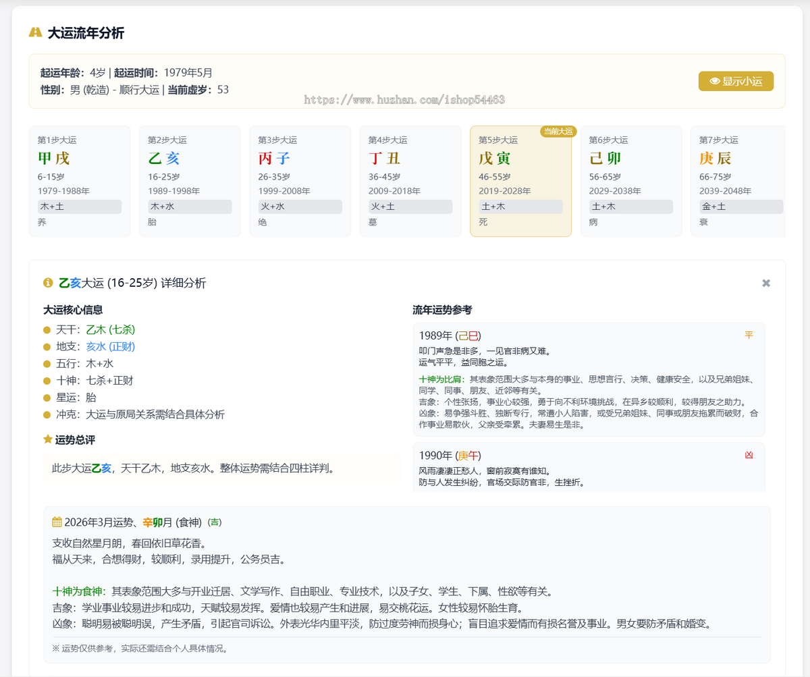Viewport: 810px width, 677px height.
Task: Click the 起运时间 1979年5月 text
Action: 163,72
